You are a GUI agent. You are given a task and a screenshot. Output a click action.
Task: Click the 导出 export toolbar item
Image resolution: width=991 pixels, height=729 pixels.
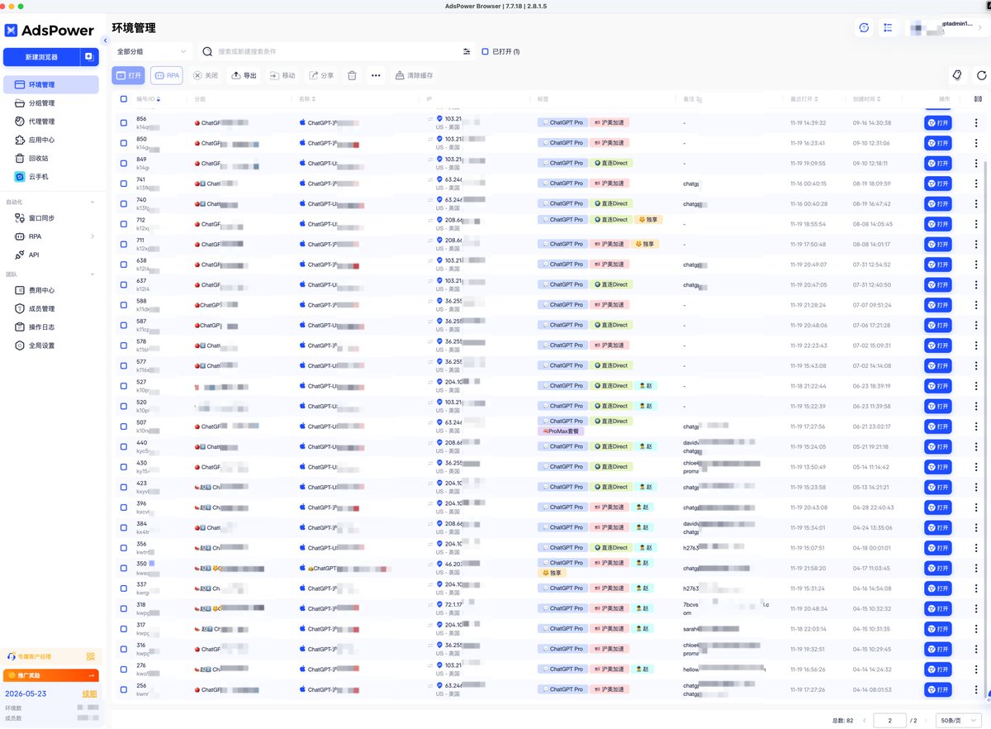tap(244, 75)
